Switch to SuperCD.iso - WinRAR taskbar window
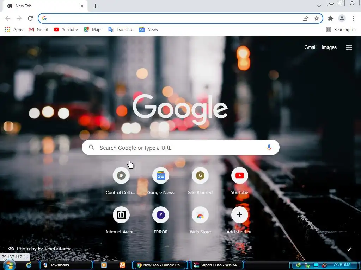The height and width of the screenshot is (270, 361). [218, 265]
